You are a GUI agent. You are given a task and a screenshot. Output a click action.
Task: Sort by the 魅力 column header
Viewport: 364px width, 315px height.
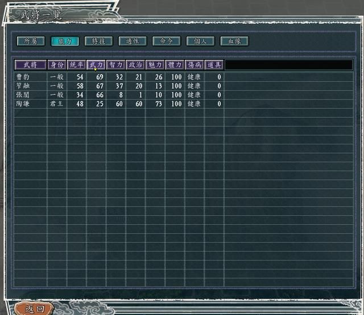[155, 65]
